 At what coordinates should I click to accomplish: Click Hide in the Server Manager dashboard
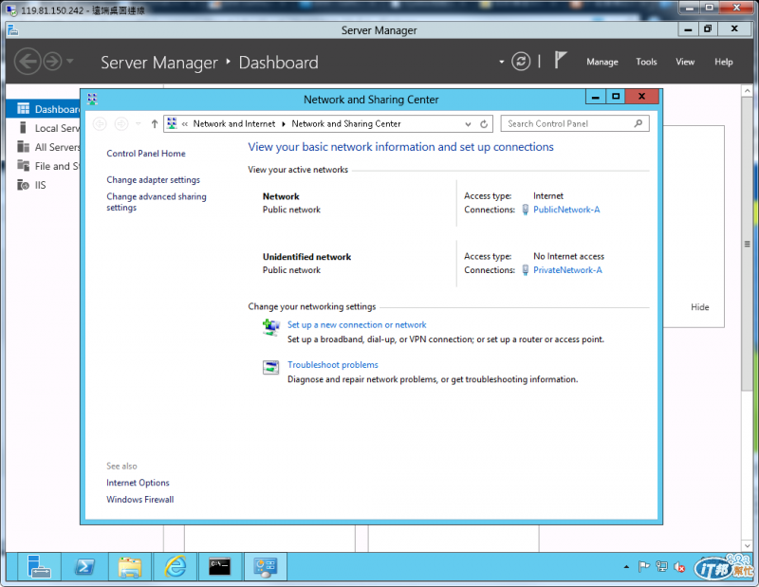pos(700,307)
